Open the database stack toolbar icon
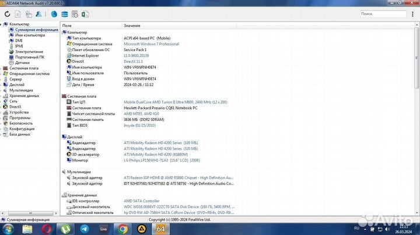 pyautogui.click(x=65, y=14)
